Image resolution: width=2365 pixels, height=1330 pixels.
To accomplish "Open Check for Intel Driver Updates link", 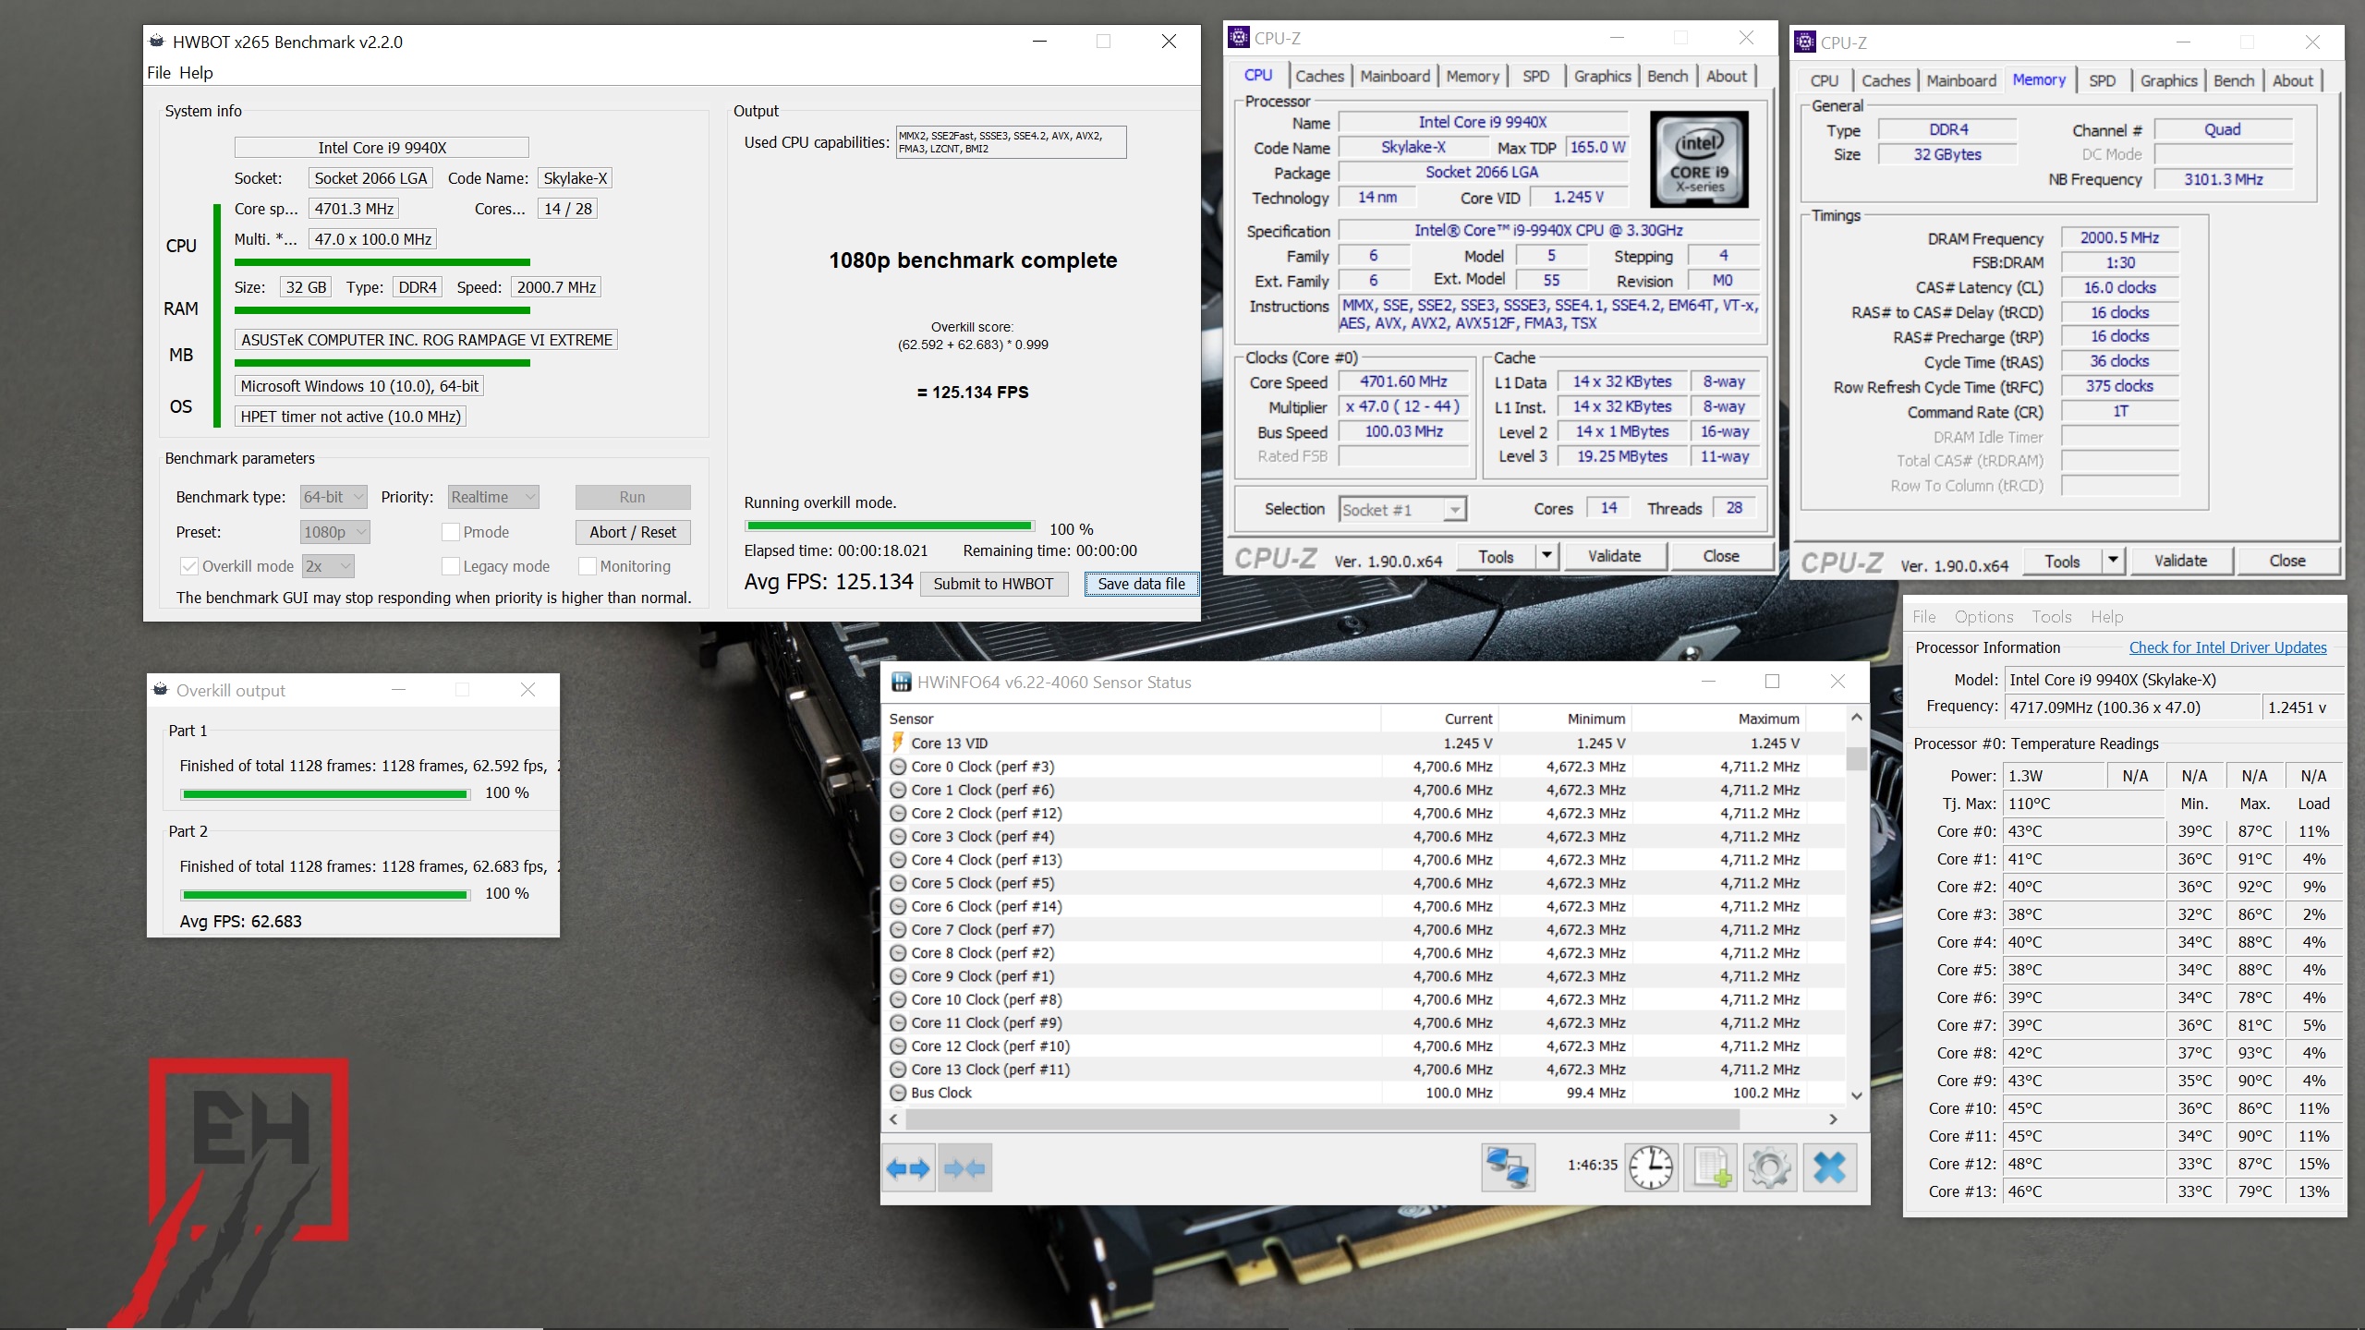I will click(x=2227, y=647).
